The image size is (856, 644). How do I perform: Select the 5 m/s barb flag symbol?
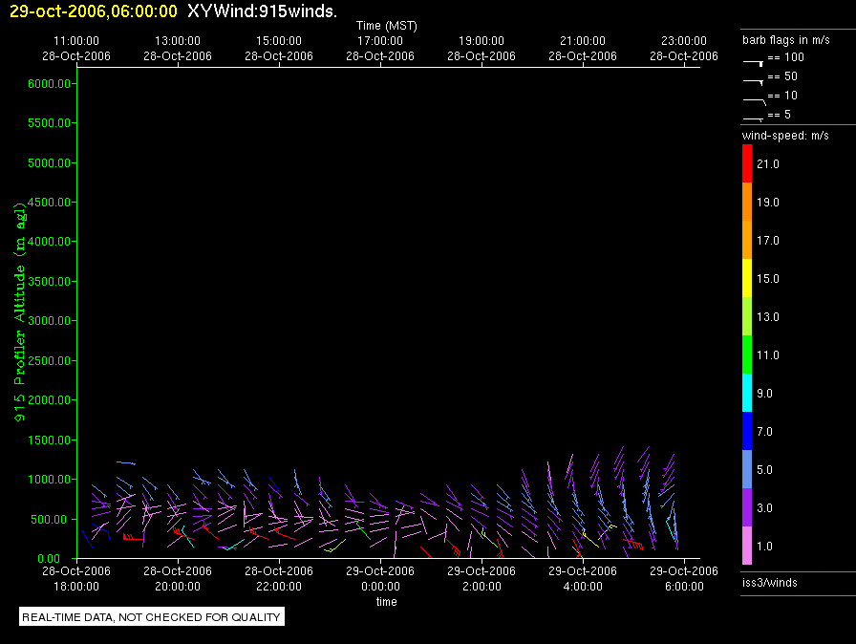pos(753,118)
